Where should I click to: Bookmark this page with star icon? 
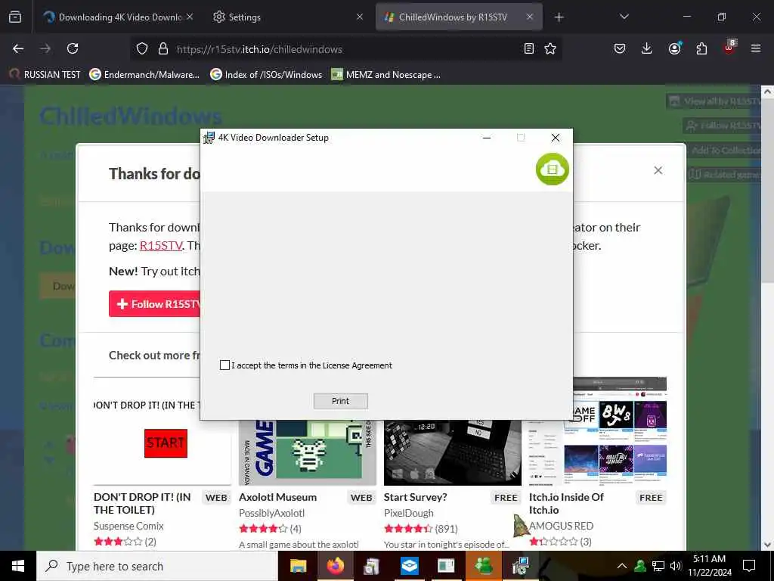point(550,49)
